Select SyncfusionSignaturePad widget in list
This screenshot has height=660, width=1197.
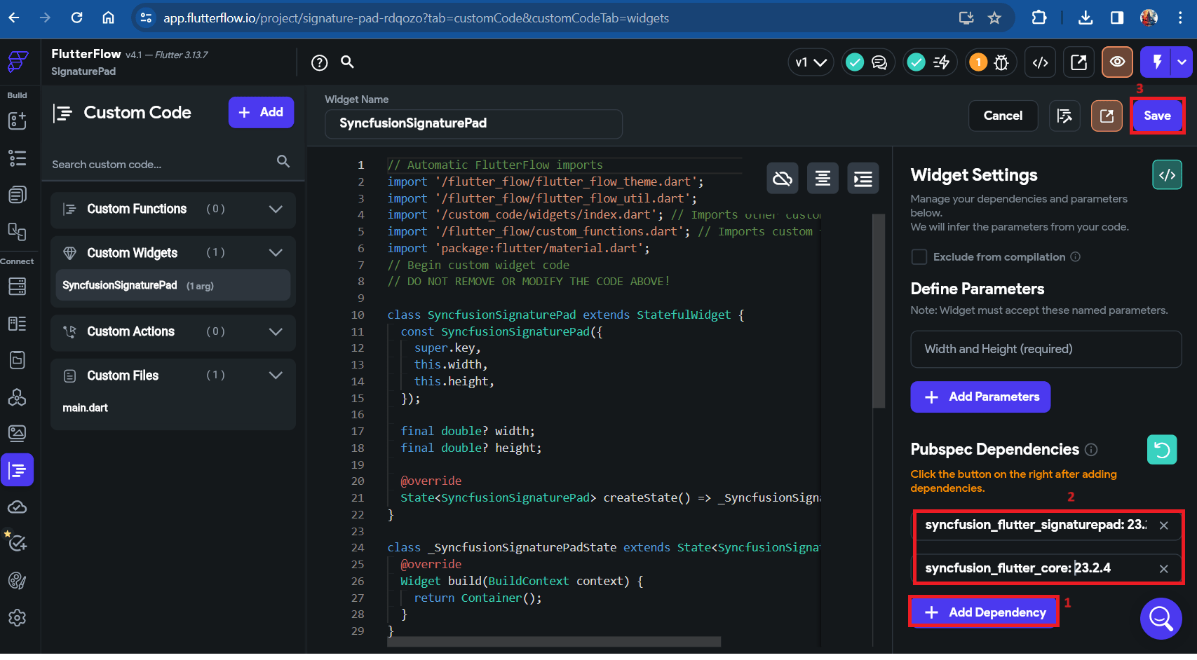pyautogui.click(x=173, y=286)
